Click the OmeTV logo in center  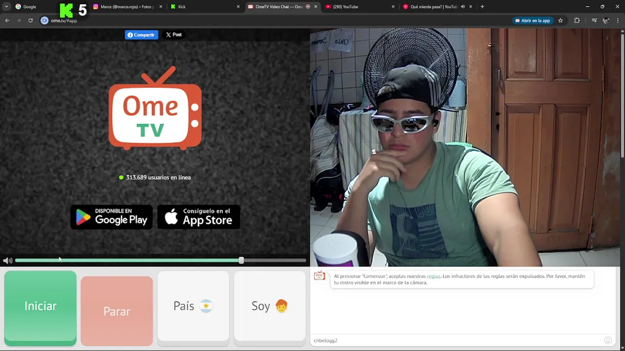(155, 108)
